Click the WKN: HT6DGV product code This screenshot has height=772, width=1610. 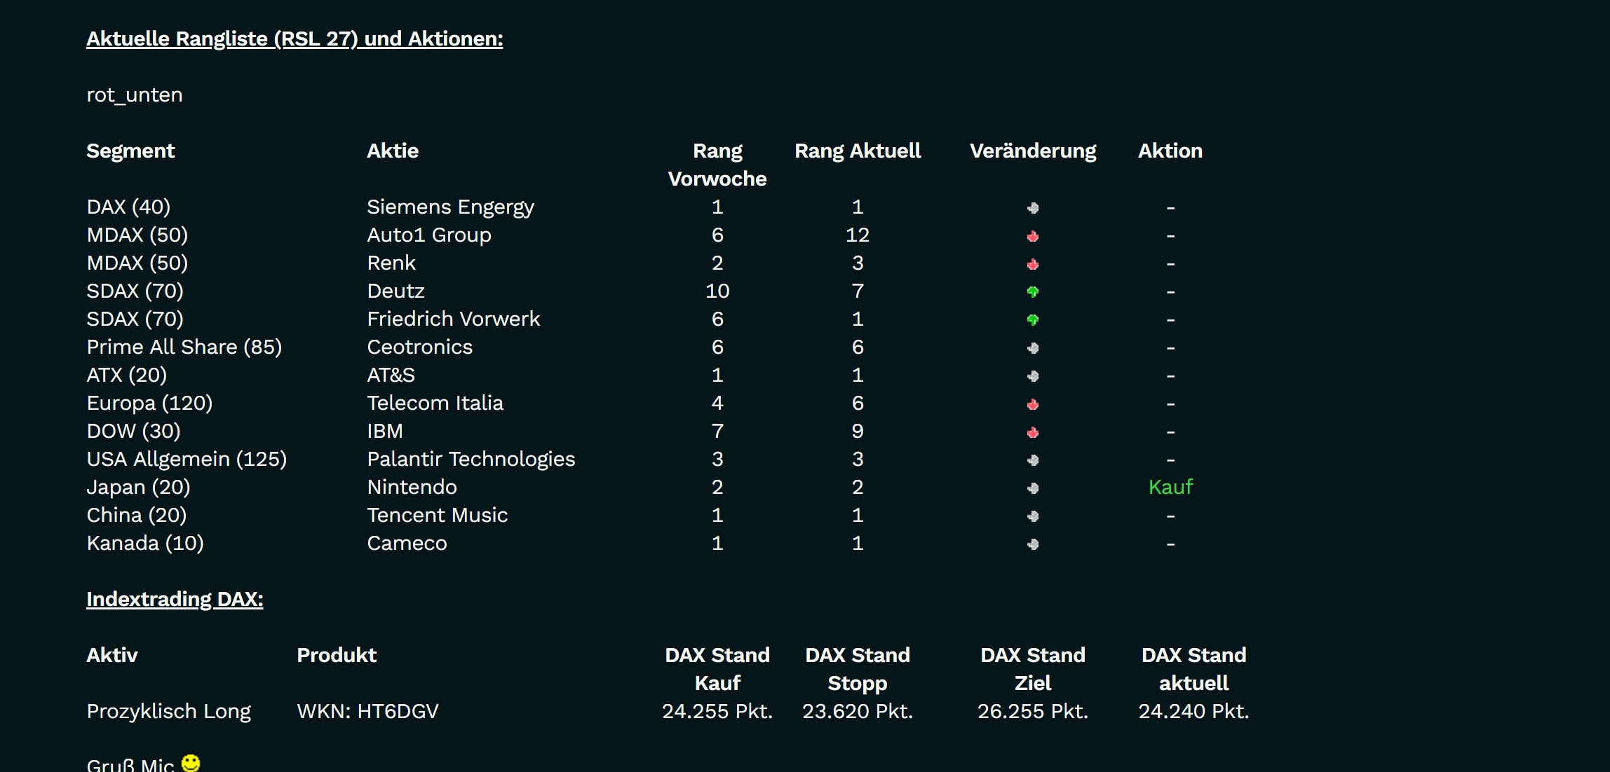[367, 711]
